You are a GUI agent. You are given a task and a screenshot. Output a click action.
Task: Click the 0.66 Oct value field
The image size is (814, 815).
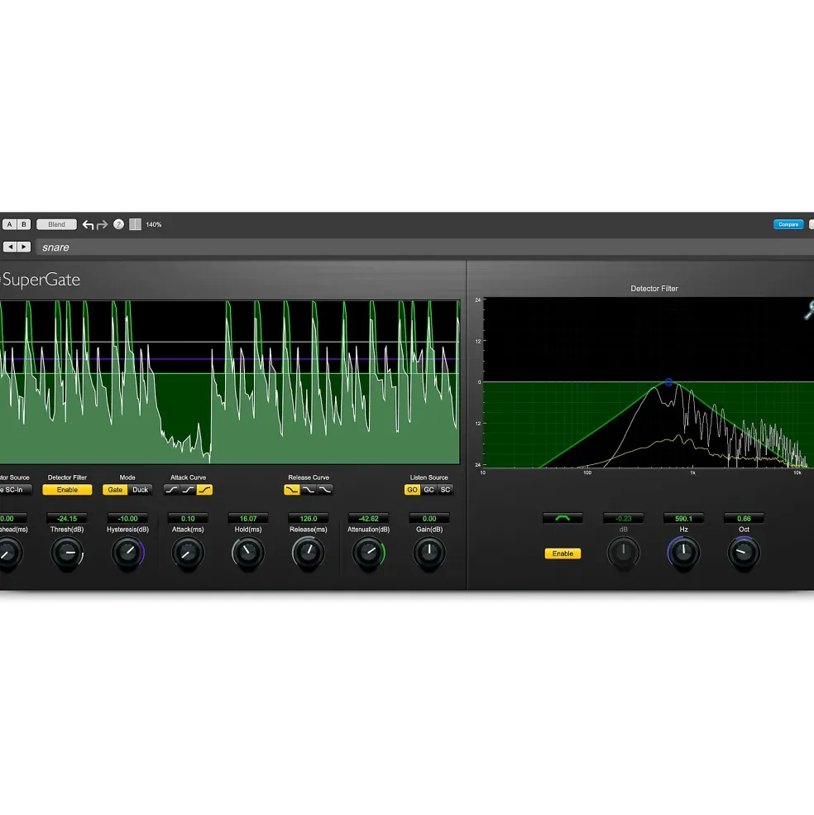point(744,518)
